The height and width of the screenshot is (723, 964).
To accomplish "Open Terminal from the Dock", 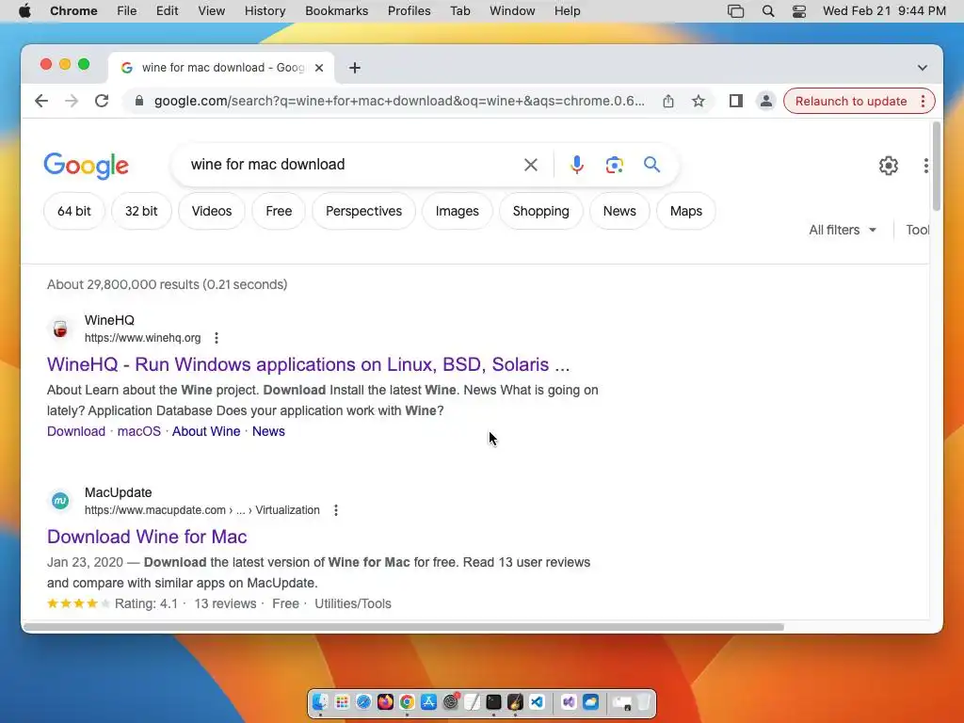I will 493,702.
